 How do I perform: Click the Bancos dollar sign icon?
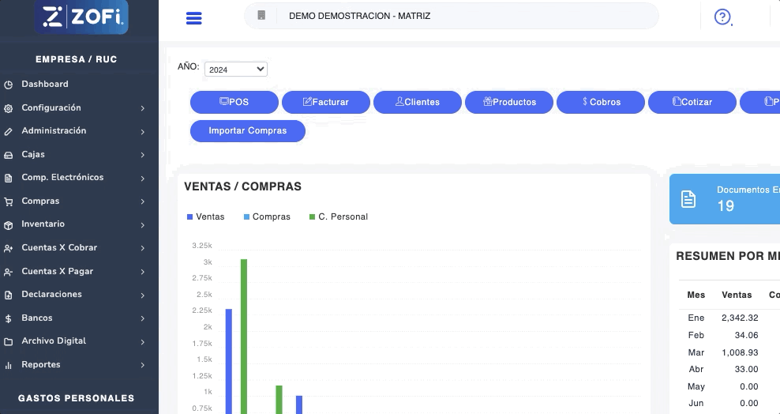click(x=8, y=318)
